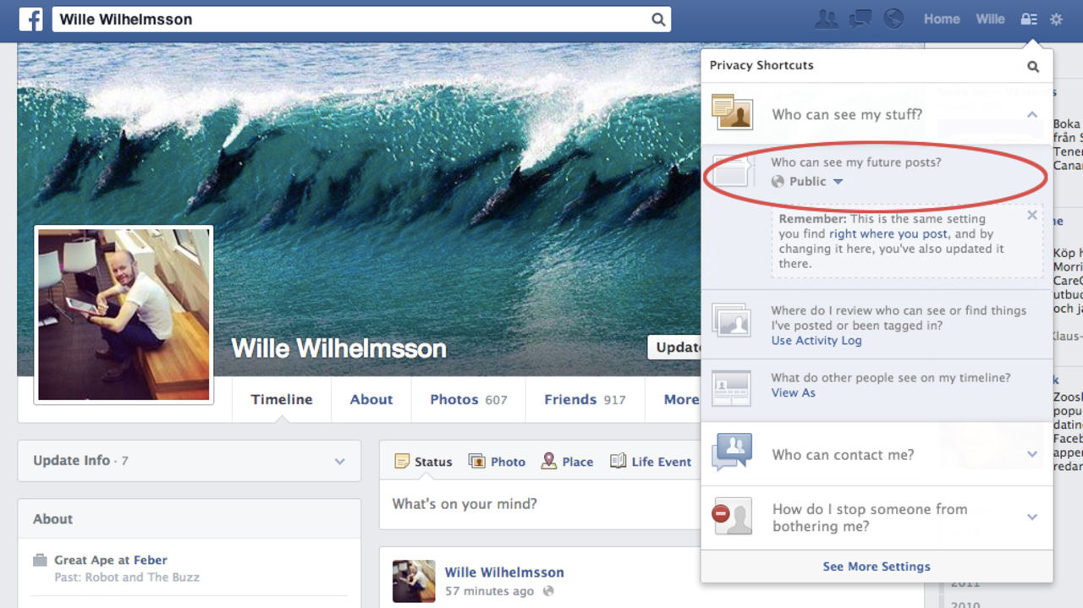
Task: Collapse the 'Who can see my stuff?' section
Action: (1031, 114)
